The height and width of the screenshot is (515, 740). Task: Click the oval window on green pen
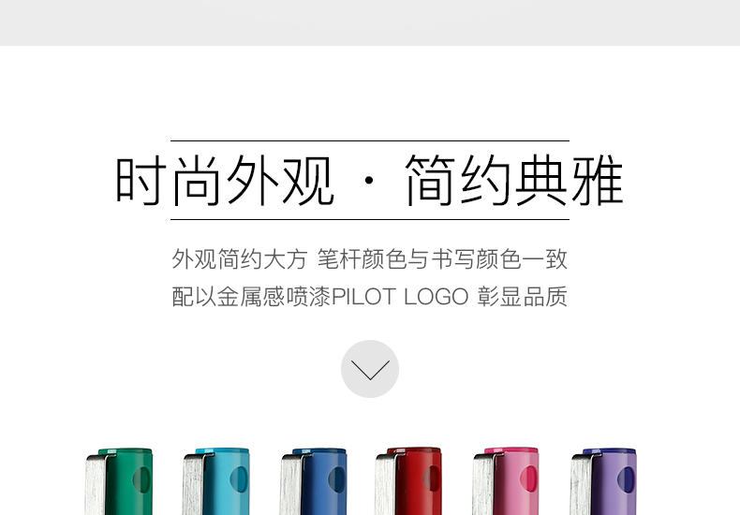pos(141,479)
